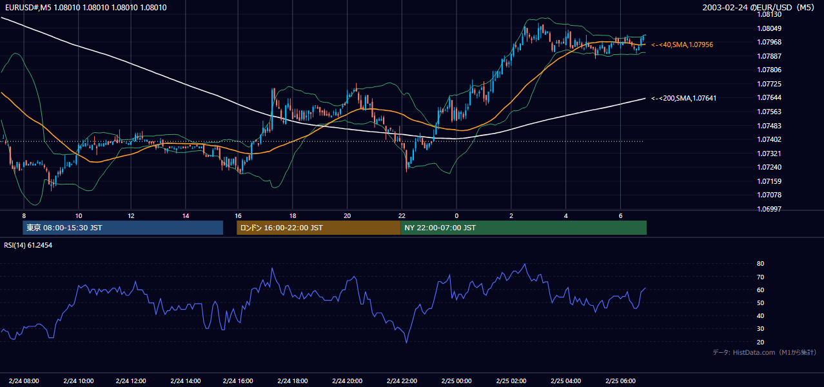Click hour label 12 under the price chart

(x=131, y=215)
